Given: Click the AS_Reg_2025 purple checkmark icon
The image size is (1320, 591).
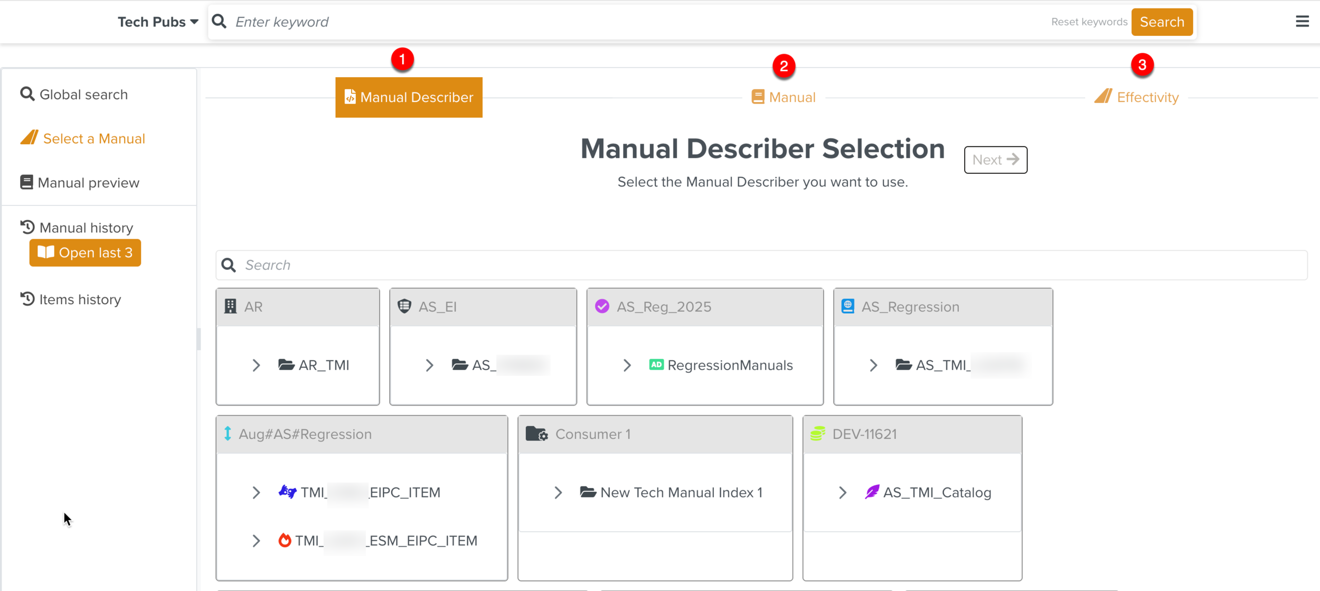Looking at the screenshot, I should coord(602,306).
